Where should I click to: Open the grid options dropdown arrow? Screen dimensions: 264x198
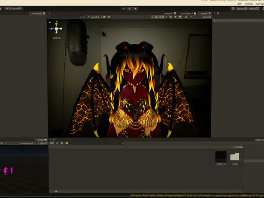(x=152, y=17)
